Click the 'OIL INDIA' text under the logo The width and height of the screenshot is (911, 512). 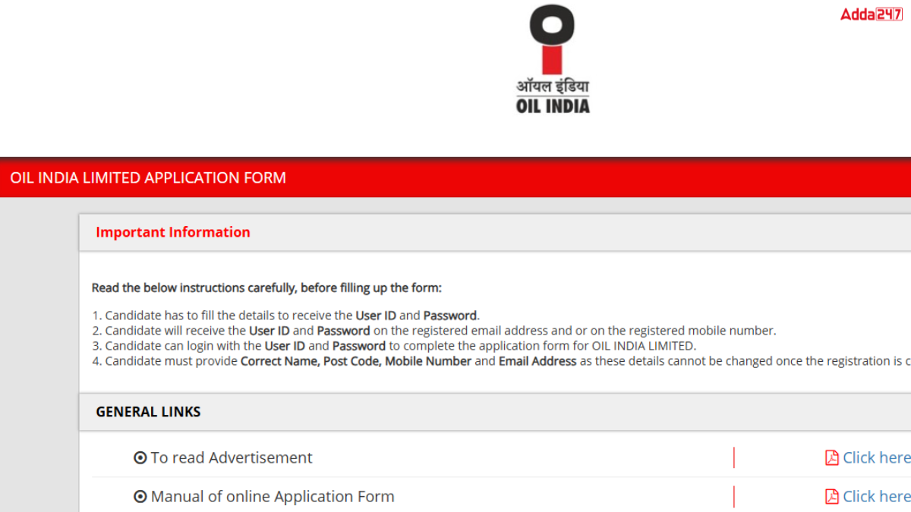(553, 105)
